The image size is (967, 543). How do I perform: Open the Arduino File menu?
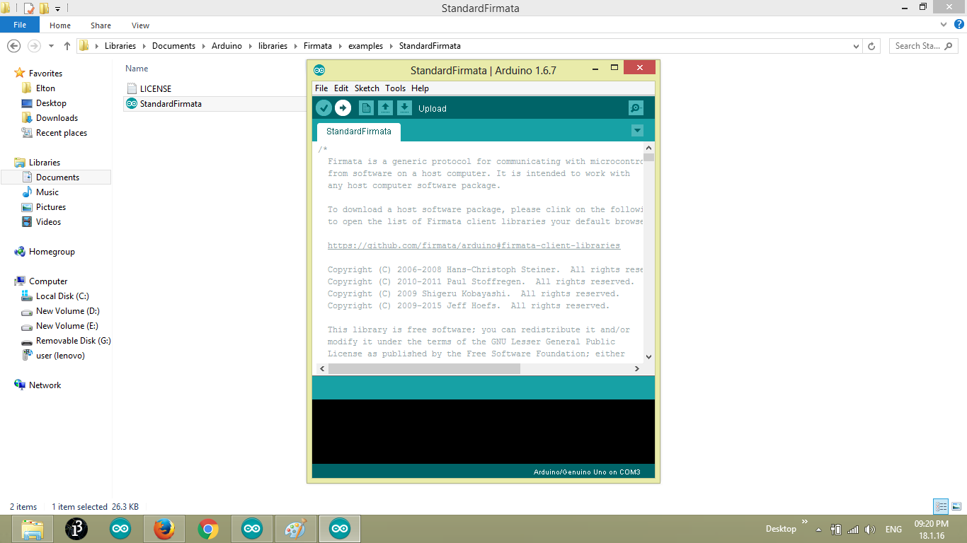tap(321, 88)
